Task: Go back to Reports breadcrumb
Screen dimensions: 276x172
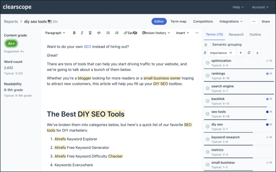Action: [11, 22]
